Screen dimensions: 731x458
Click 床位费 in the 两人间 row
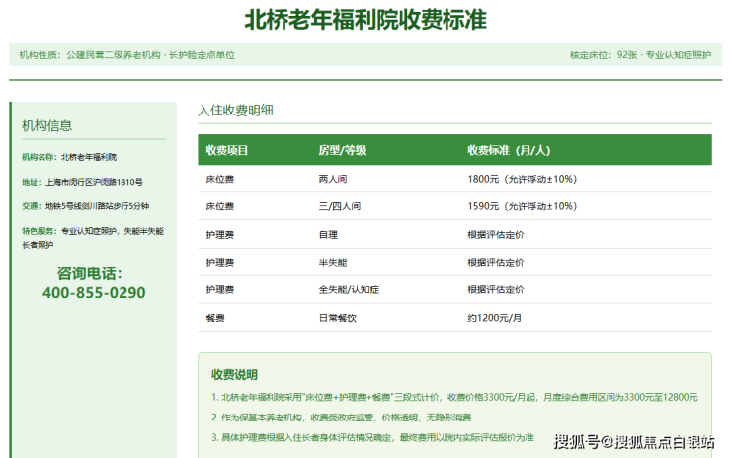point(220,179)
